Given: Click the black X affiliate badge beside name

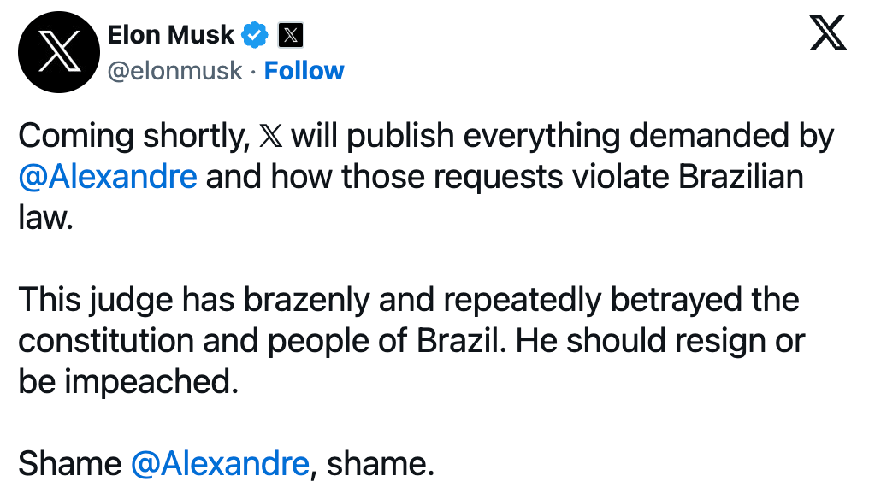Looking at the screenshot, I should point(291,35).
